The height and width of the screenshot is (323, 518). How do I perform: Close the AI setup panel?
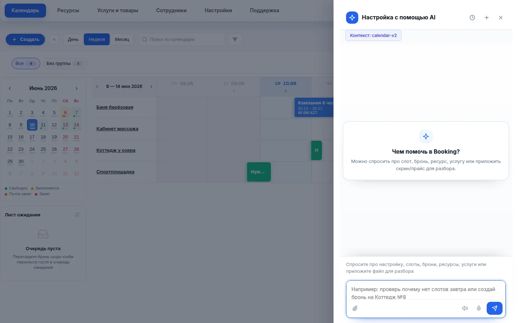click(501, 18)
